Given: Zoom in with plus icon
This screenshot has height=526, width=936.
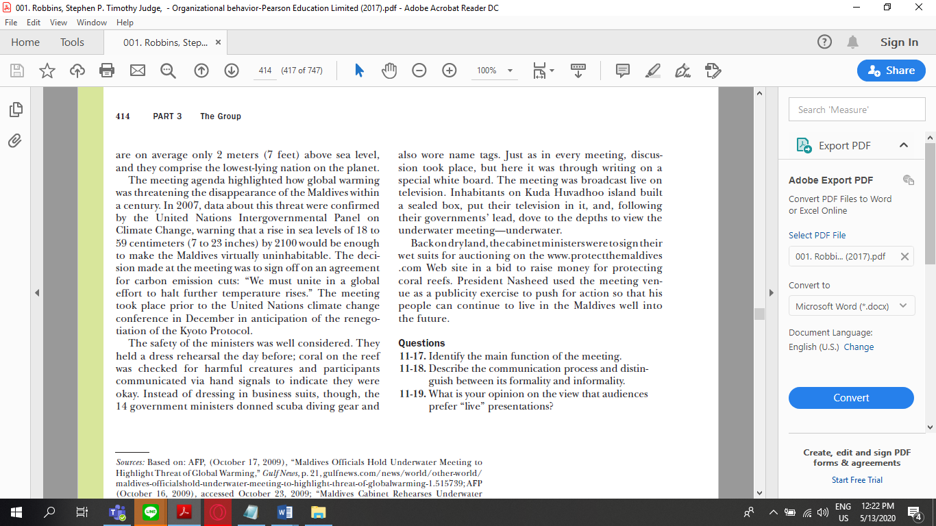Looking at the screenshot, I should click(449, 71).
